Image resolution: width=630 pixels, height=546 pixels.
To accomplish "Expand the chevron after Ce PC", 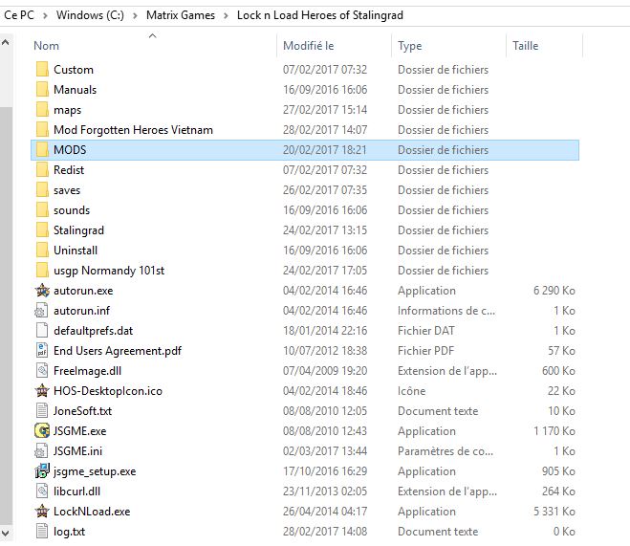I will (45, 15).
